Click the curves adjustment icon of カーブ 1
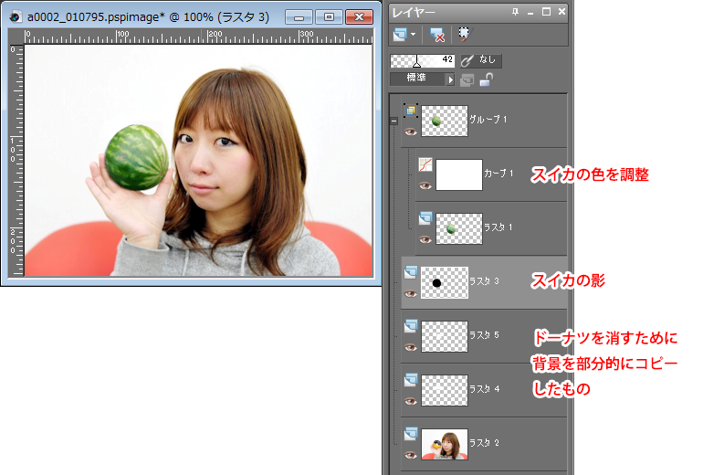This screenshot has height=475, width=703. (x=425, y=164)
